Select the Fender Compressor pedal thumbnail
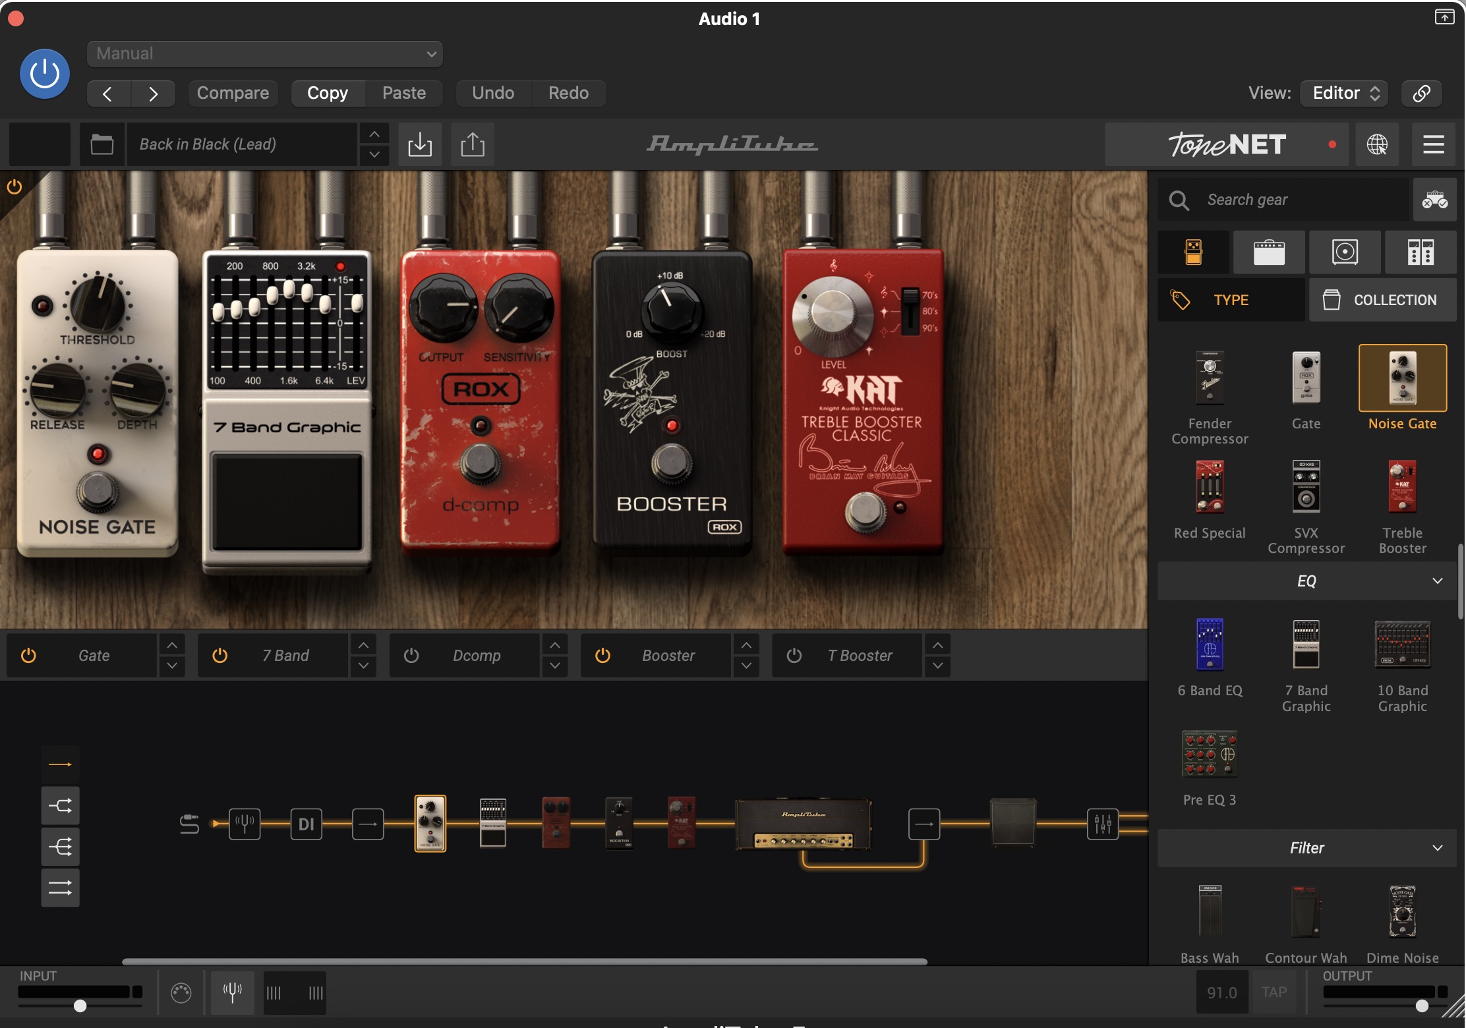This screenshot has height=1028, width=1466. pos(1210,378)
